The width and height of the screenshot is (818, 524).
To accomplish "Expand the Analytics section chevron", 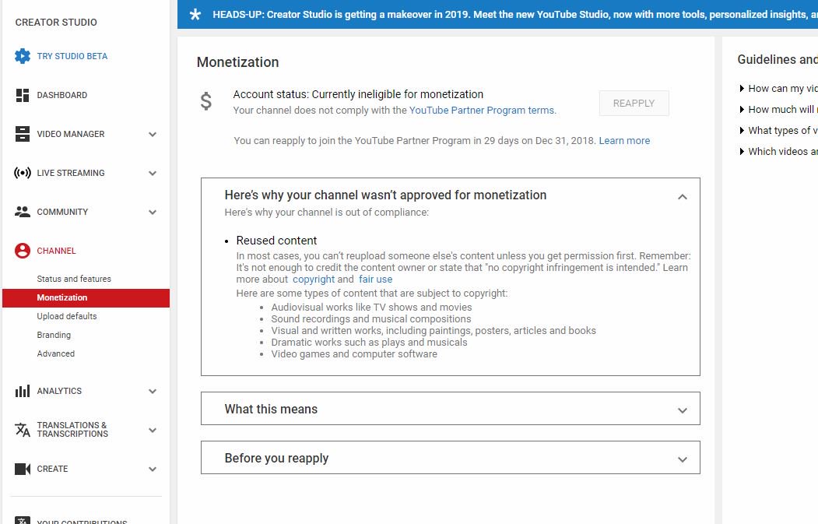I will point(153,391).
